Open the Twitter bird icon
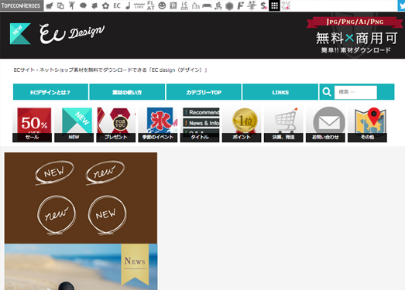 401,5
